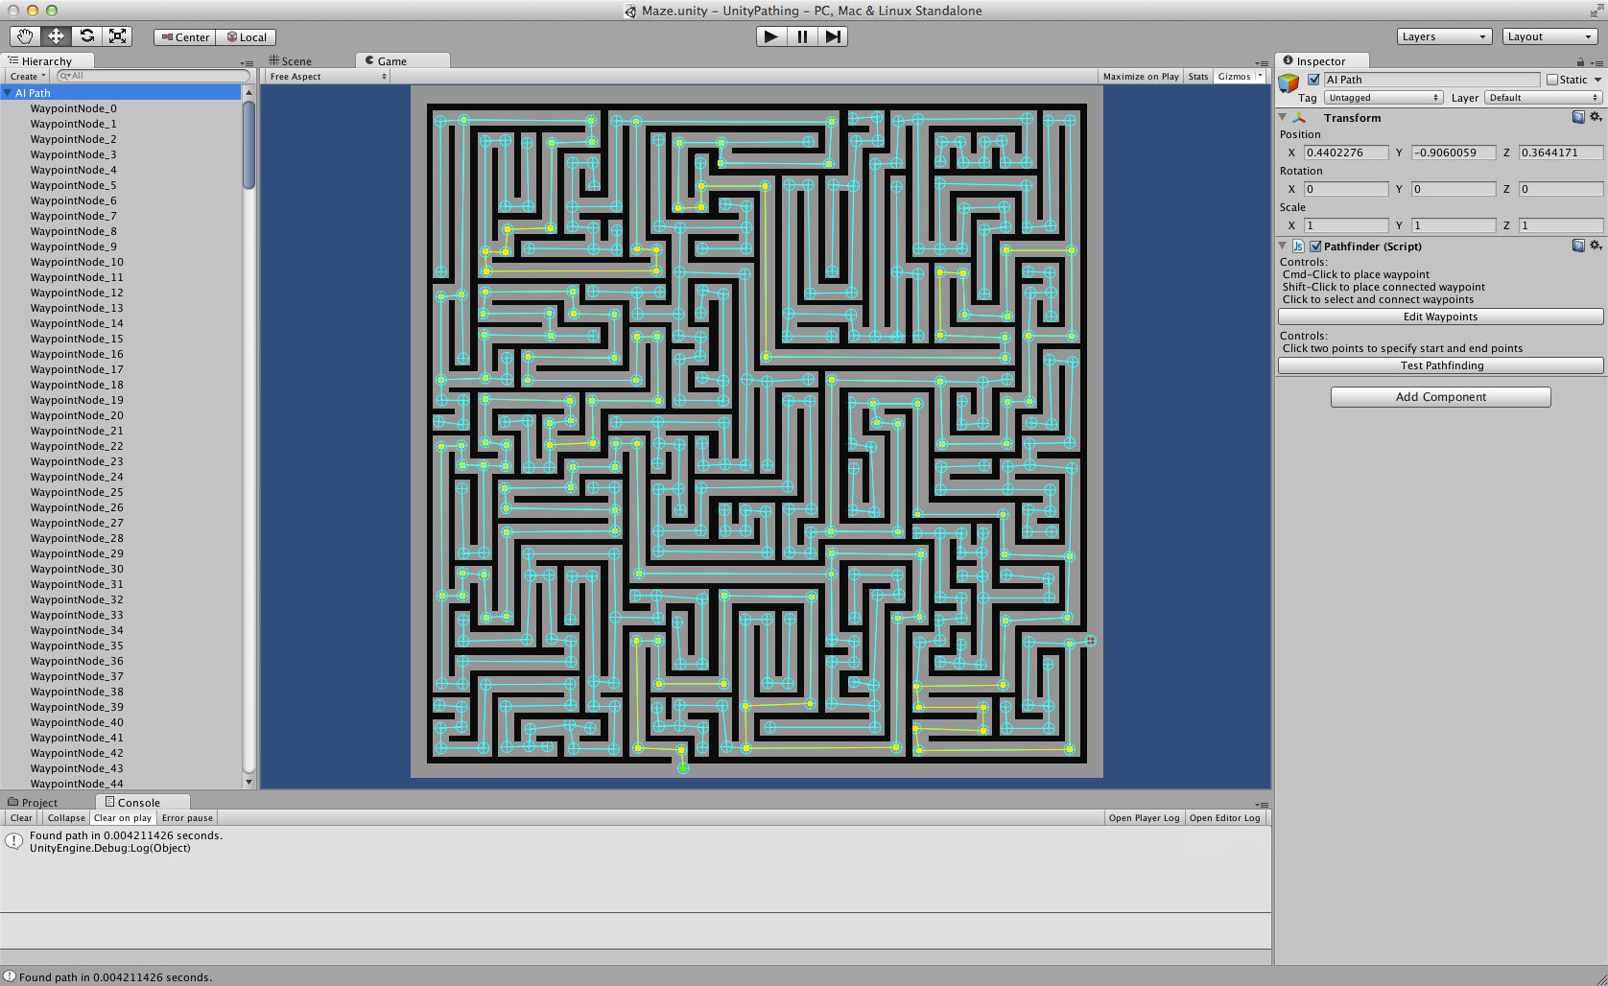Open the Pathfinder help icon
The image size is (1608, 986).
click(x=1578, y=246)
